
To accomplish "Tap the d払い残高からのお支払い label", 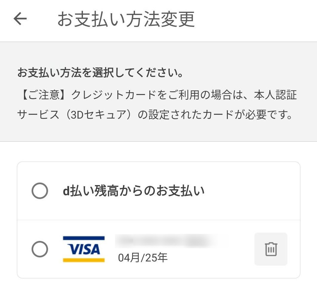I will point(134,191).
